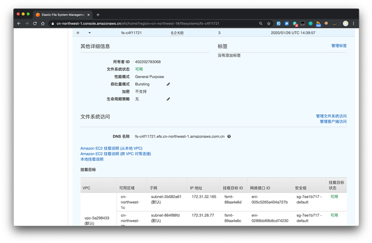Select IP address 172.31.32.165
Screen dimensions: 372x243
204,197
